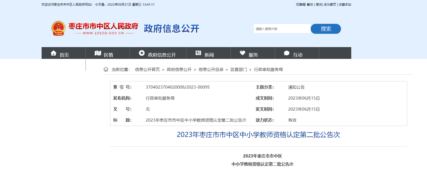Click 设为首页 at top right
This screenshot has height=171, width=427.
[x=330, y=5]
